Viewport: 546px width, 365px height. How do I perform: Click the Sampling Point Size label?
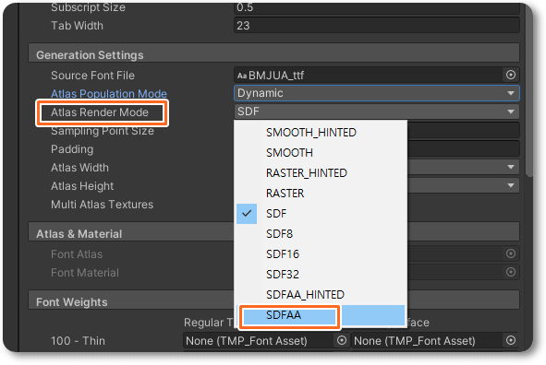[103, 131]
